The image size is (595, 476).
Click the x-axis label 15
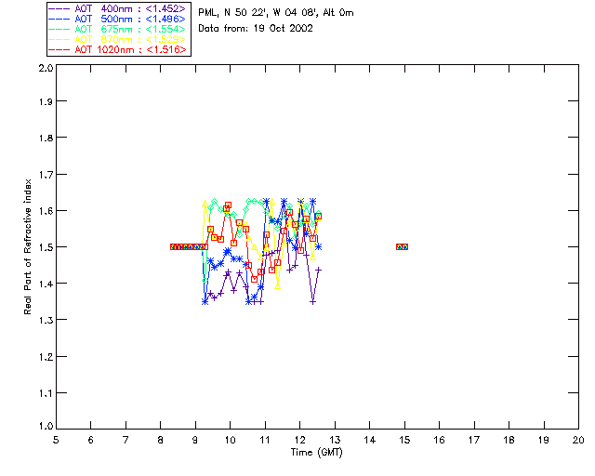(x=404, y=440)
